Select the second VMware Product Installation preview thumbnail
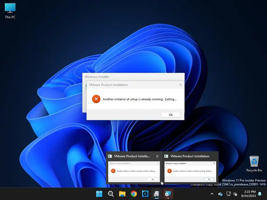 190,172
